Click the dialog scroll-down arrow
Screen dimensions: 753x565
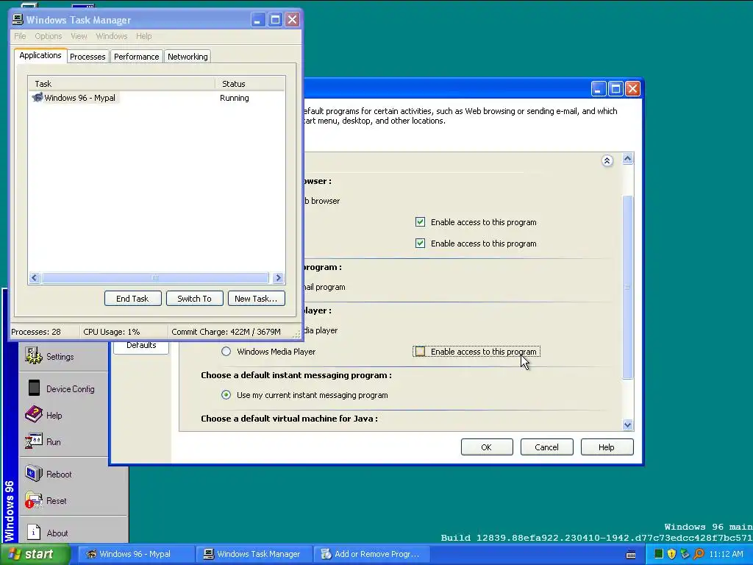point(628,424)
